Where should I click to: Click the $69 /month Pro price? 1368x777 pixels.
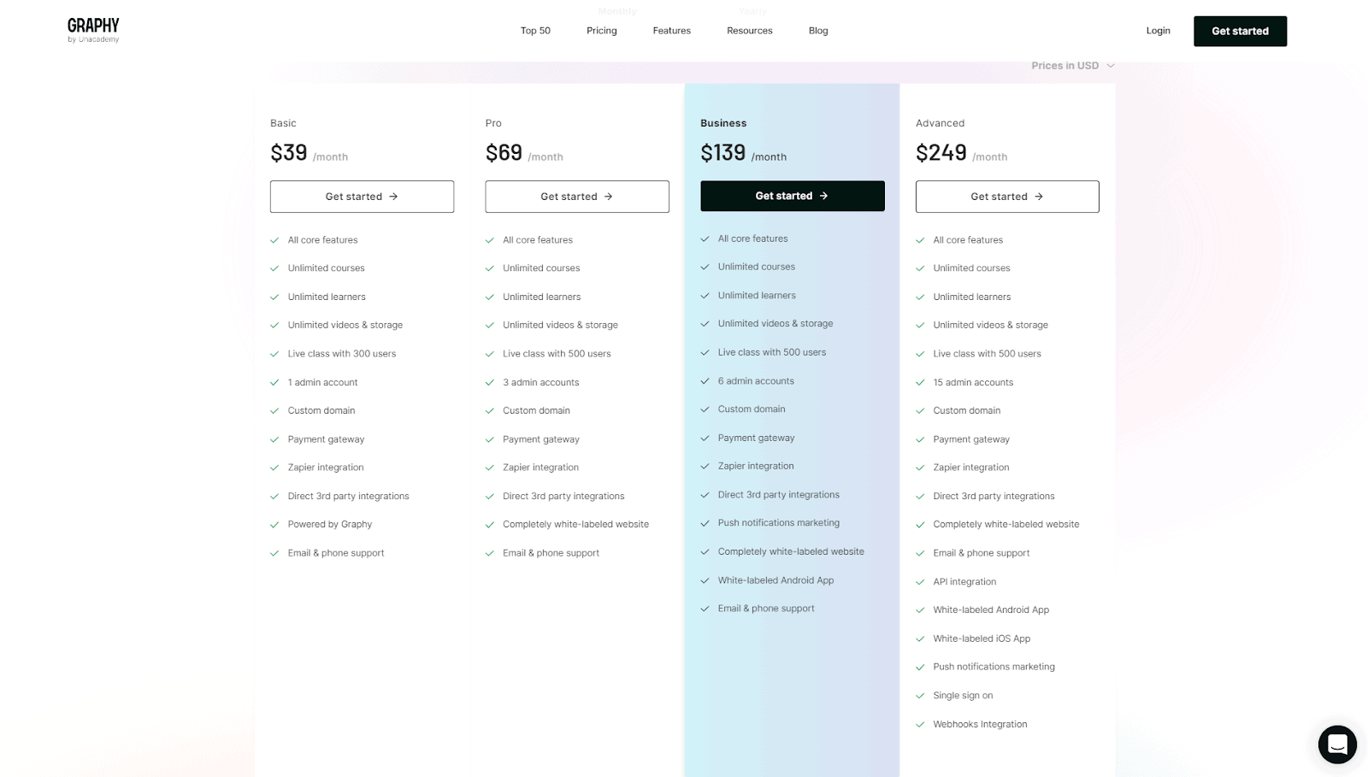point(523,154)
